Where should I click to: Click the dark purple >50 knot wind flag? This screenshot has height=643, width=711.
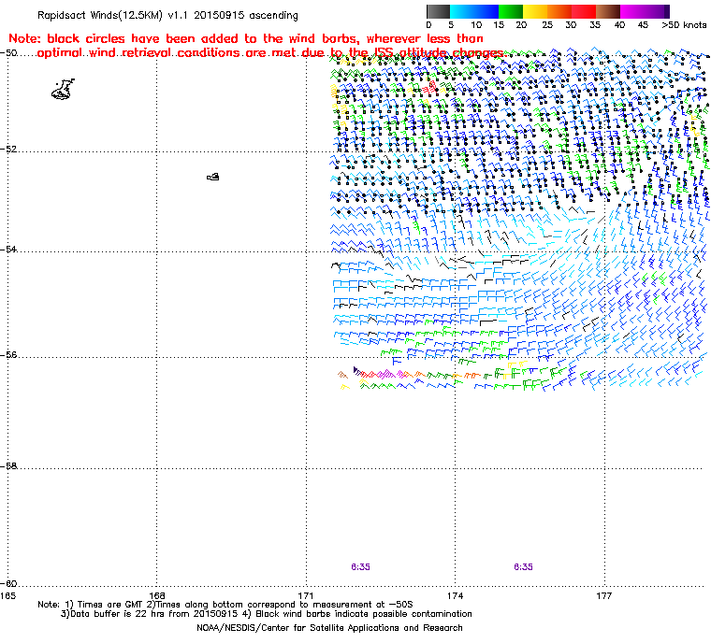(x=355, y=370)
